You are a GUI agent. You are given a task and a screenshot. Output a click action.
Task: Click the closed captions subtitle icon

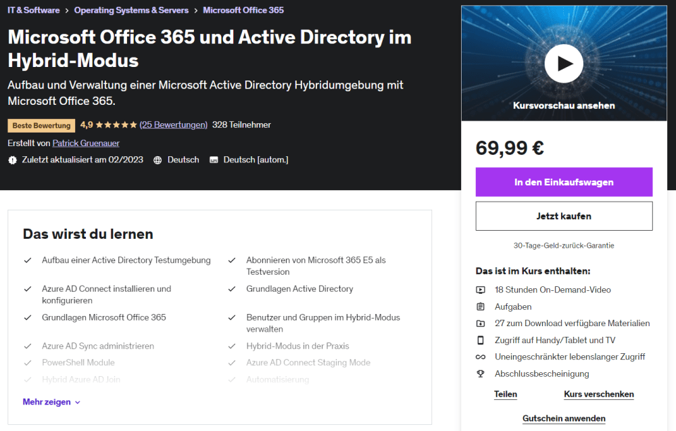(214, 160)
